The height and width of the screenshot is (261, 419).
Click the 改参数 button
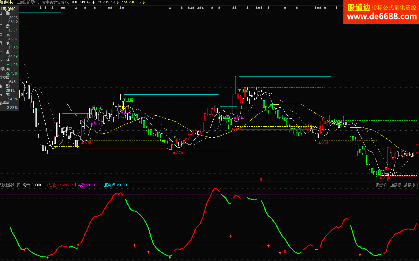point(382,185)
